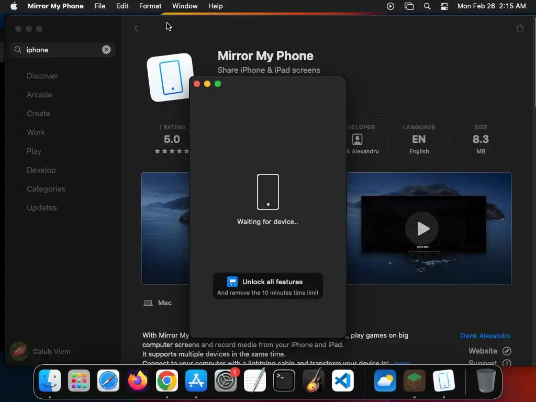The image size is (536, 402).
Task: Minimize the Mirror My Phone window
Action: tap(207, 84)
